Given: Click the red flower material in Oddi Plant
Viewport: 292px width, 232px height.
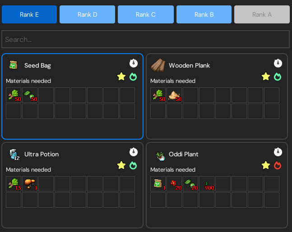Looking at the screenshot, I should tap(174, 184).
